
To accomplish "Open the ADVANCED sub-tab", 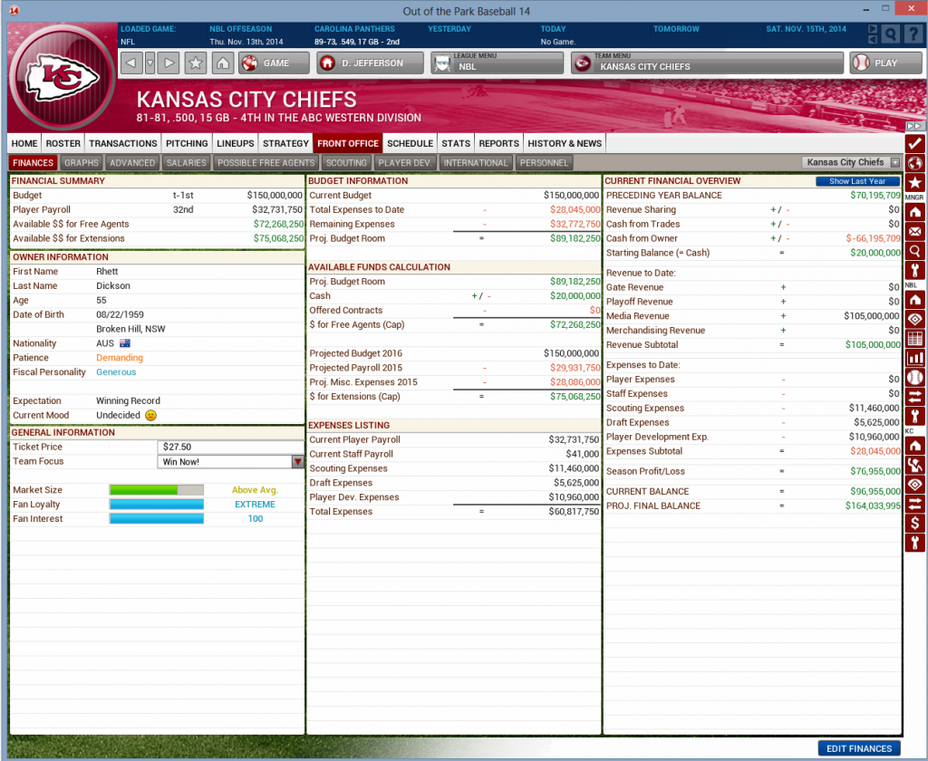I will click(132, 163).
